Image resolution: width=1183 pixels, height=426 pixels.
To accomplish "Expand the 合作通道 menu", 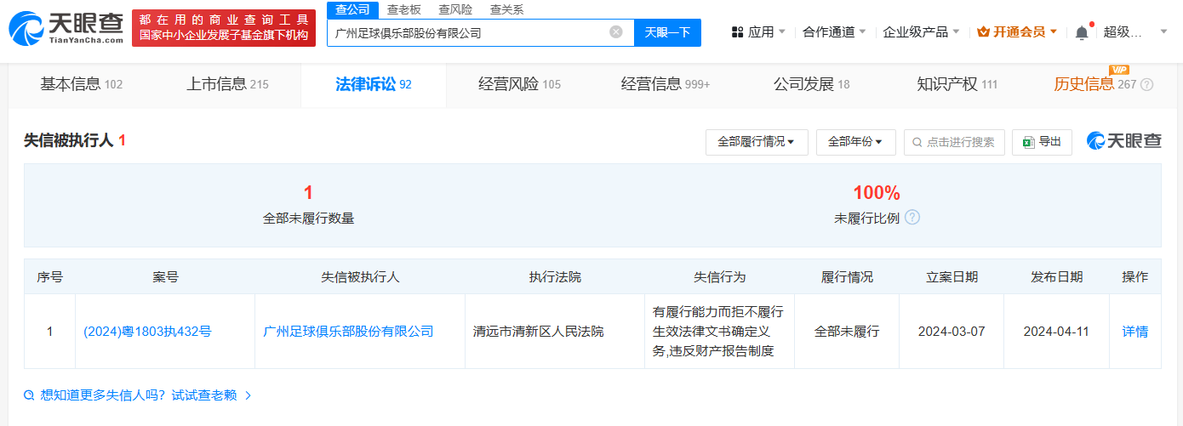I will 834,32.
